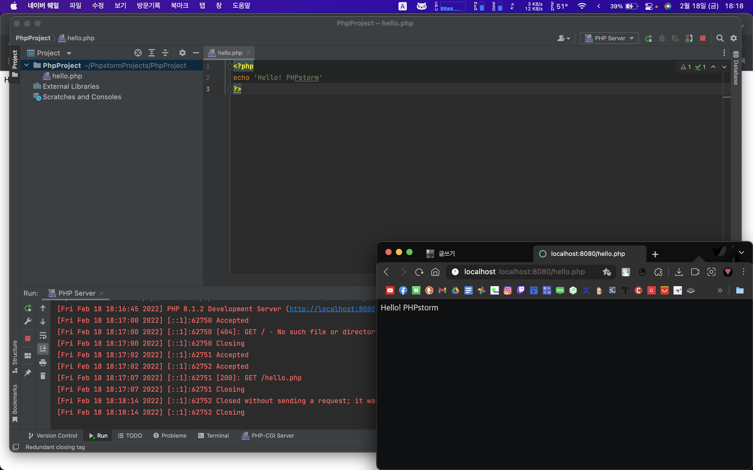
Task: Open http://localhost:8080 link in console
Action: click(x=332, y=309)
